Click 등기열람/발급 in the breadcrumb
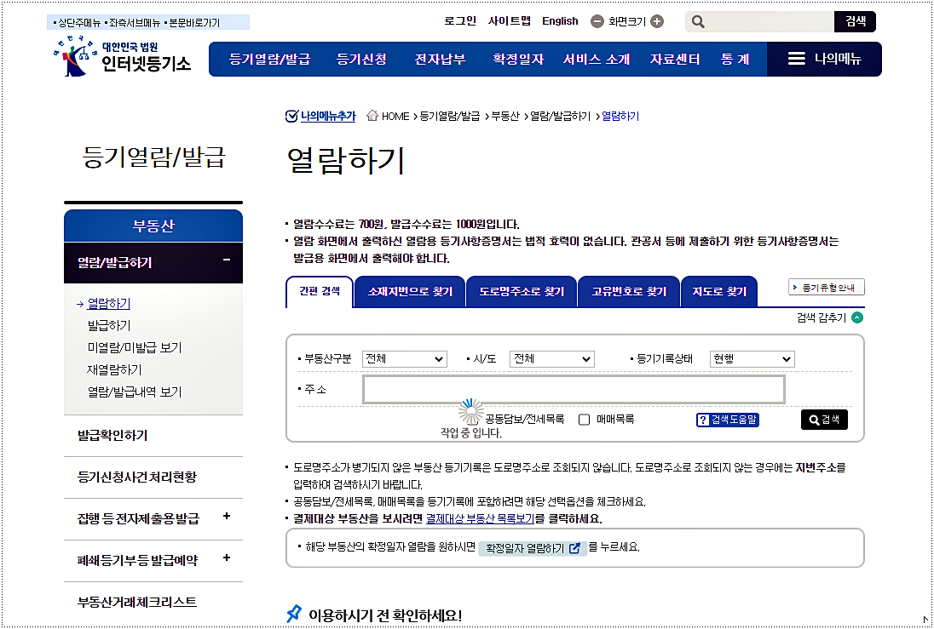 tap(450, 116)
